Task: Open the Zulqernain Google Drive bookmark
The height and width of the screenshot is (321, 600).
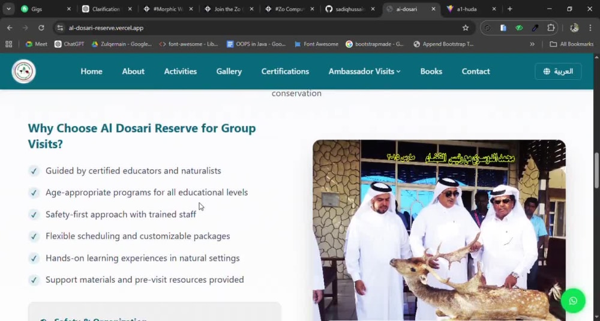Action: [122, 44]
